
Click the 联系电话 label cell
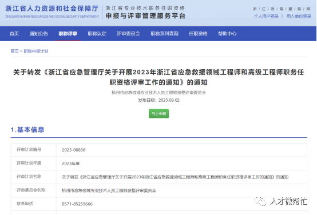pos(34,204)
